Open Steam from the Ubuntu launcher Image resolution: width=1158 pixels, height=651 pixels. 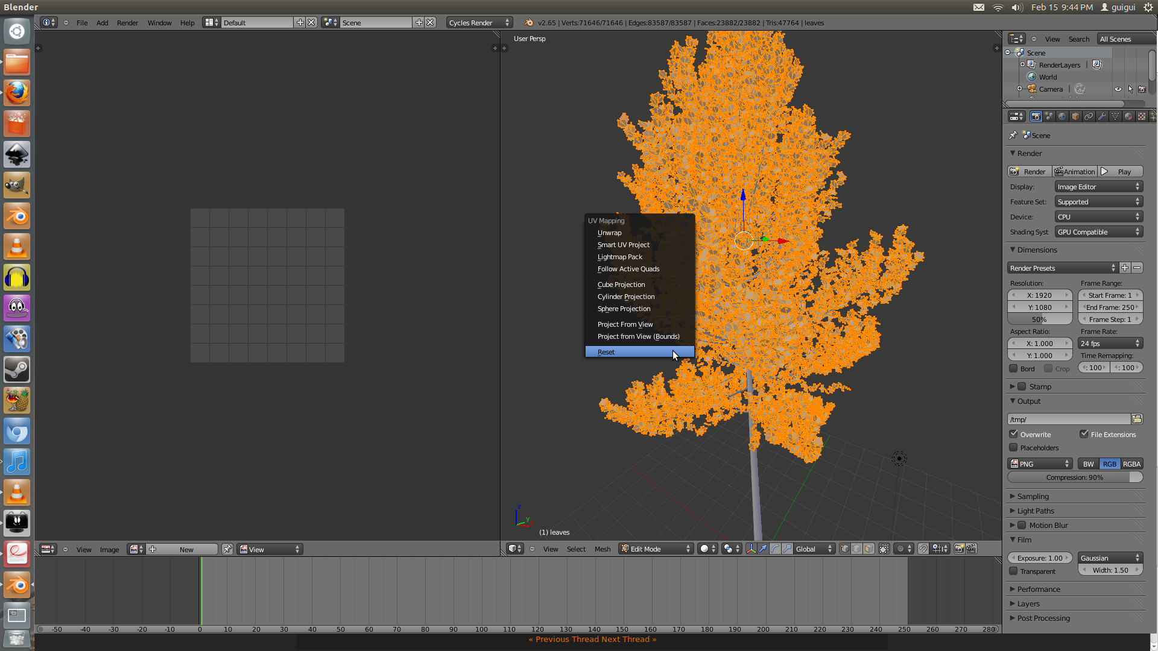pos(17,370)
